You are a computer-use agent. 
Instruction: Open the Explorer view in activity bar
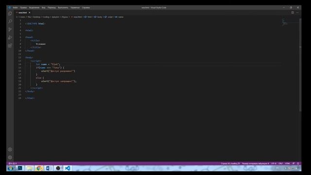pyautogui.click(x=10, y=14)
